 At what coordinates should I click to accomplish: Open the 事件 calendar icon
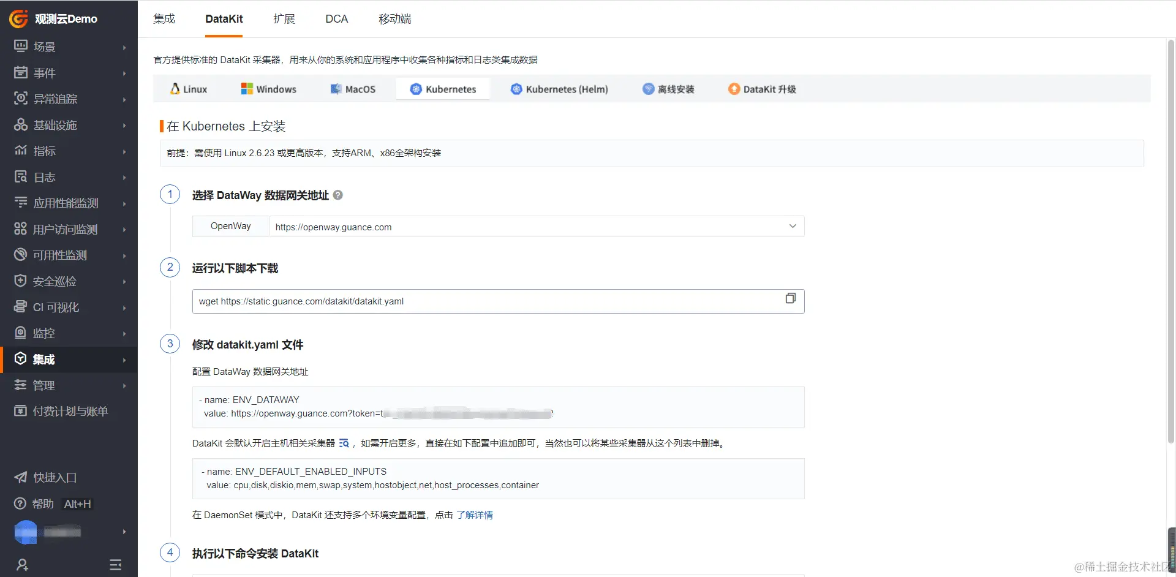coord(21,73)
